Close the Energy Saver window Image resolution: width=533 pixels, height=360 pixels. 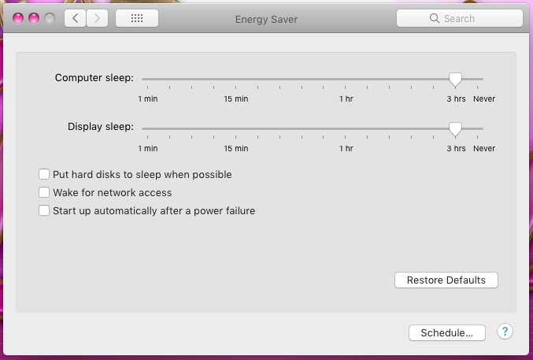(18, 18)
